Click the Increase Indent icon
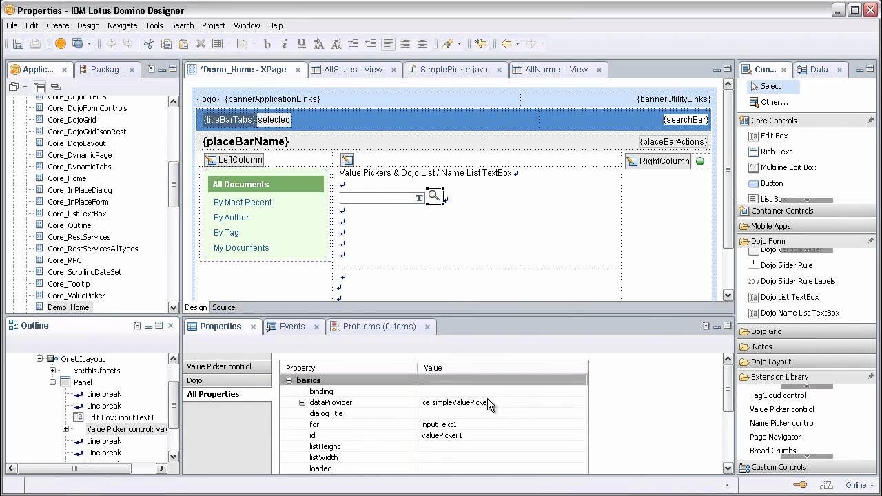 [x=353, y=43]
